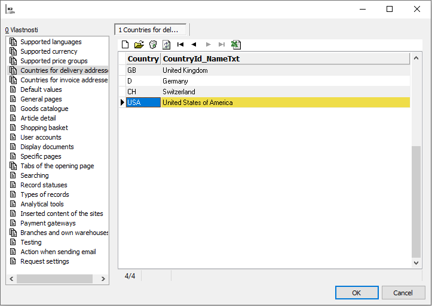Open General pages settings
The width and height of the screenshot is (432, 306).
(41, 99)
